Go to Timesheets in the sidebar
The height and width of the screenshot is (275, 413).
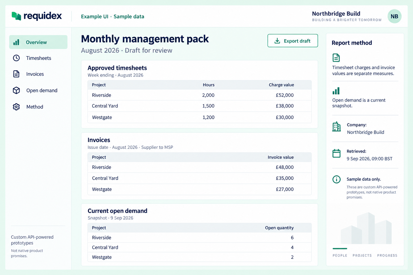(x=38, y=58)
